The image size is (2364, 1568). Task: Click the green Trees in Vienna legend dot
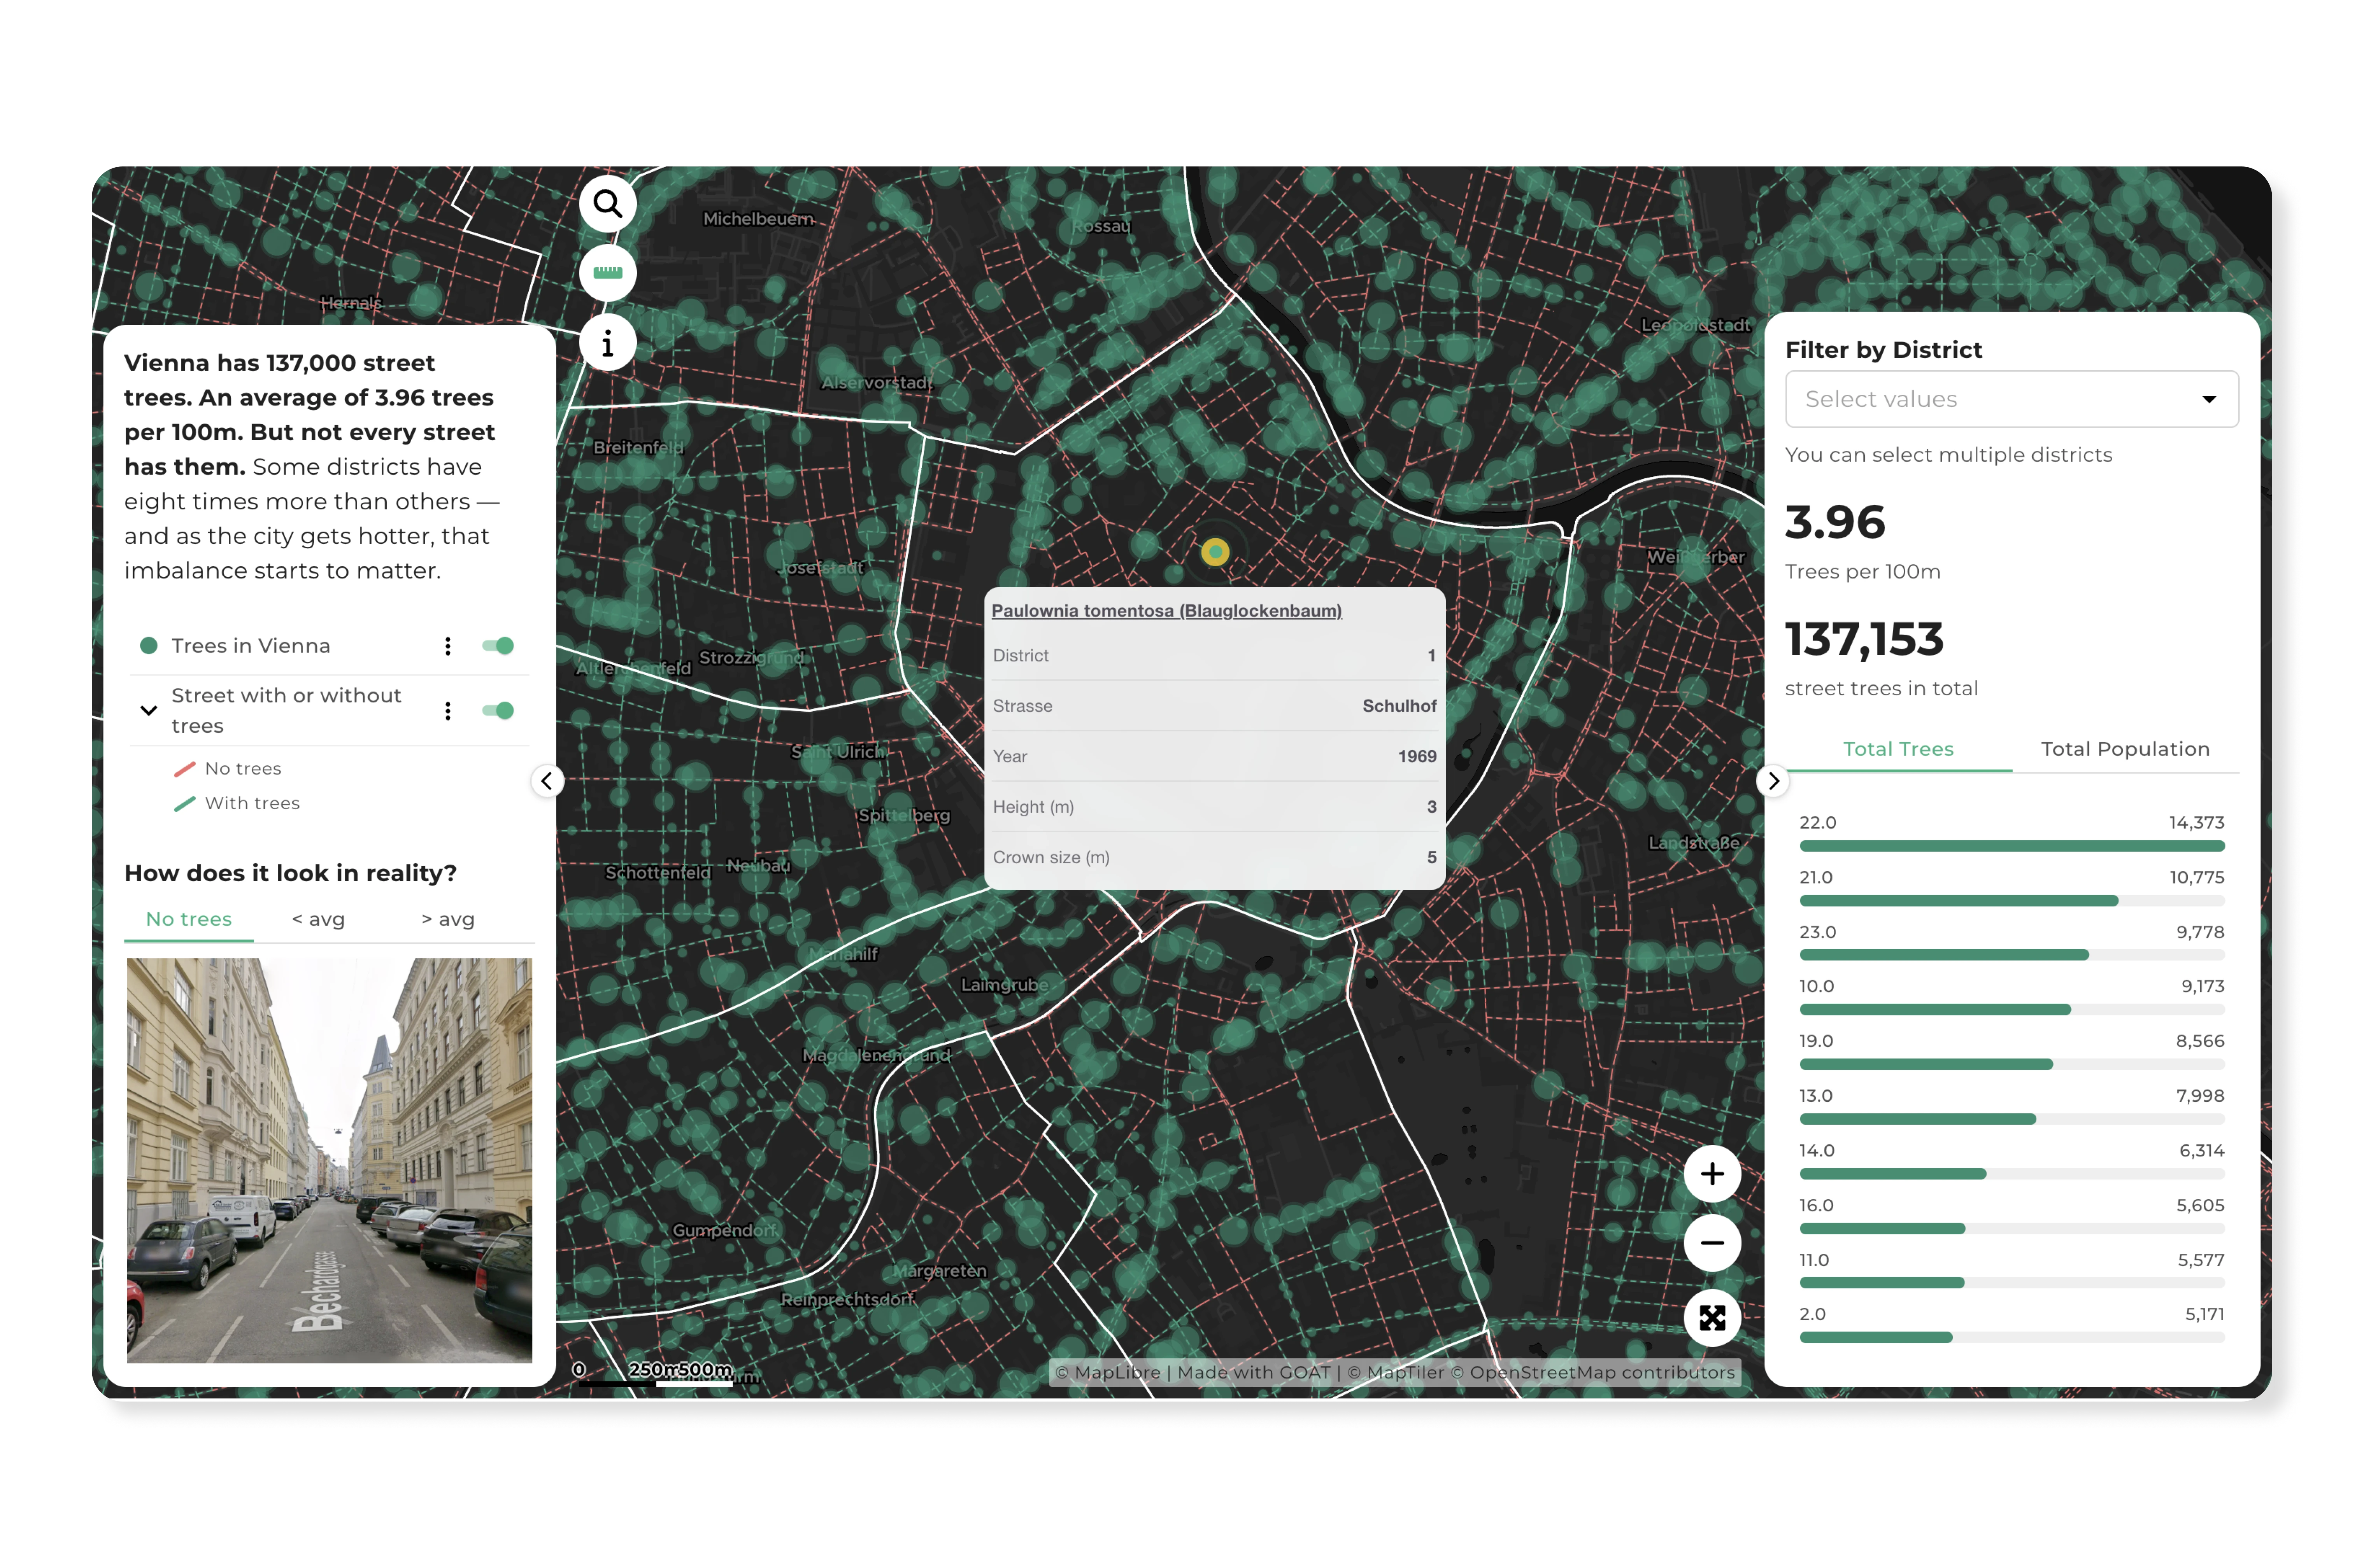(149, 646)
